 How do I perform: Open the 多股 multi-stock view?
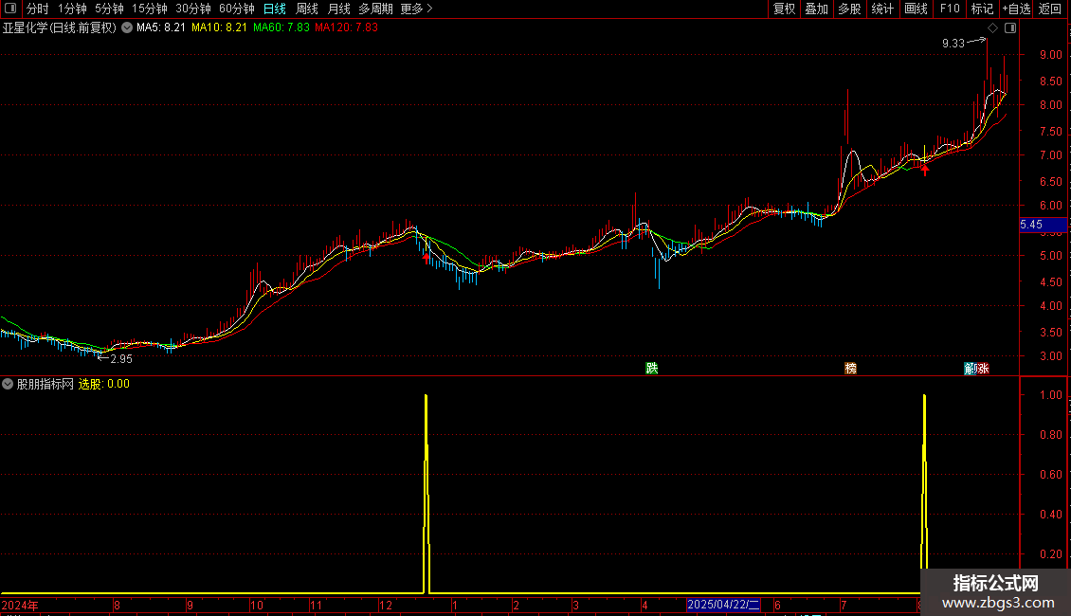(850, 9)
